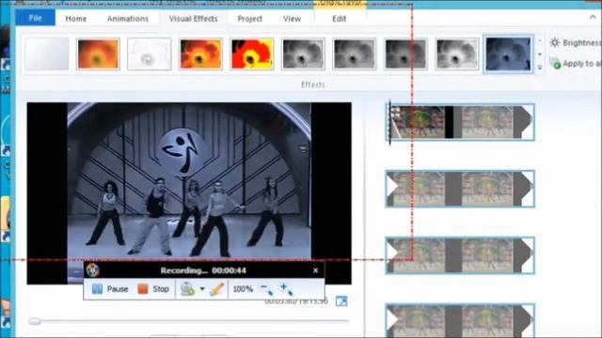
Task: Apply the eighth effect, darkest grey flower
Action: pyautogui.click(x=405, y=54)
